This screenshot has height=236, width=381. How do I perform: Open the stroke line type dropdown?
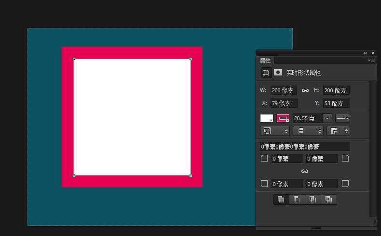[342, 118]
